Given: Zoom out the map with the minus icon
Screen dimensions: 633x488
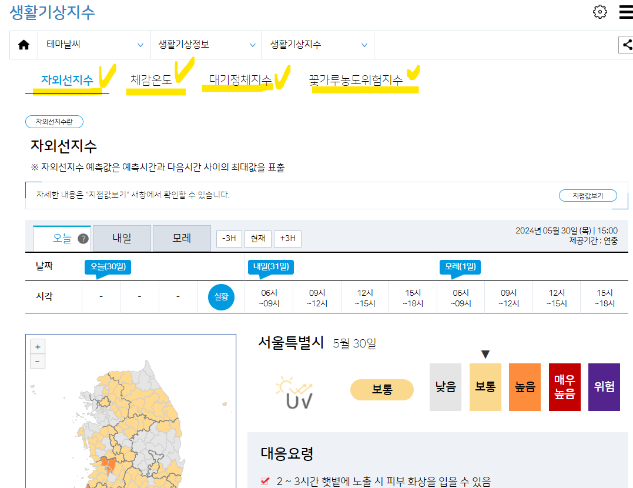Looking at the screenshot, I should tap(37, 361).
